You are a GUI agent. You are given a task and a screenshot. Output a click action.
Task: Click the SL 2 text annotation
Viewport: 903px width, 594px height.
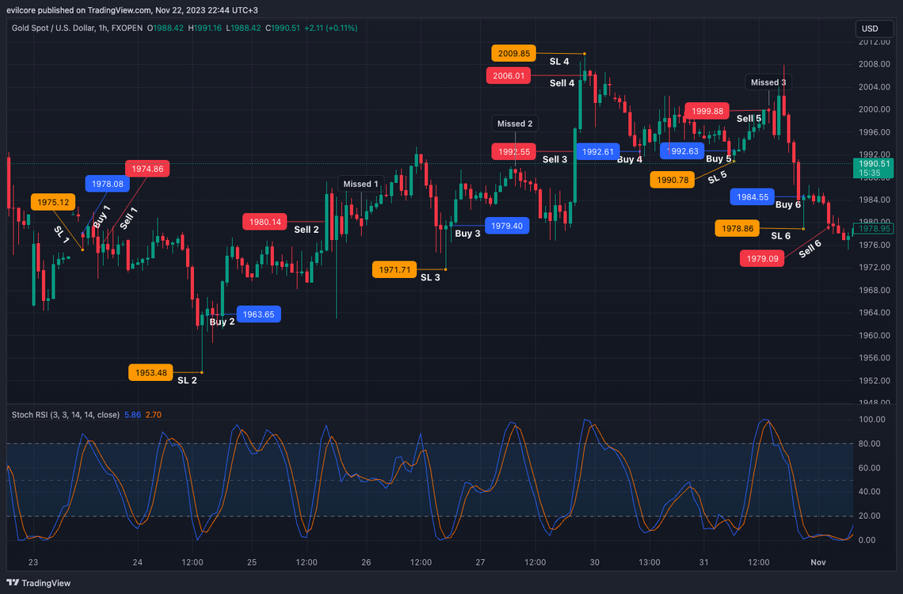(x=187, y=380)
